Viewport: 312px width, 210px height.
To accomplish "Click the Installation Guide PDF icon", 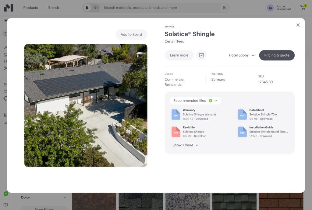I will coord(242,132).
